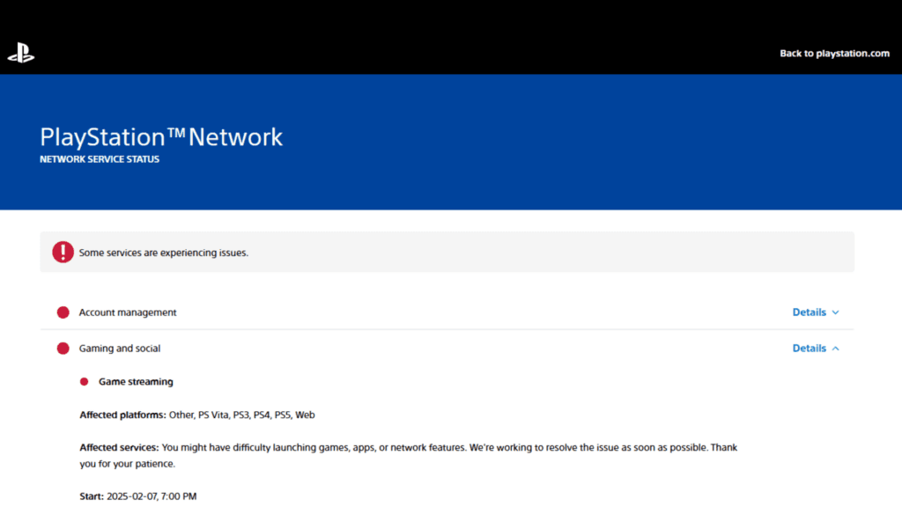Select the Gaming and social Details text
902x507 pixels.
click(x=809, y=348)
